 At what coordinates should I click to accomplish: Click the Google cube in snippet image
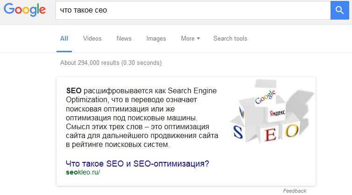(x=265, y=99)
